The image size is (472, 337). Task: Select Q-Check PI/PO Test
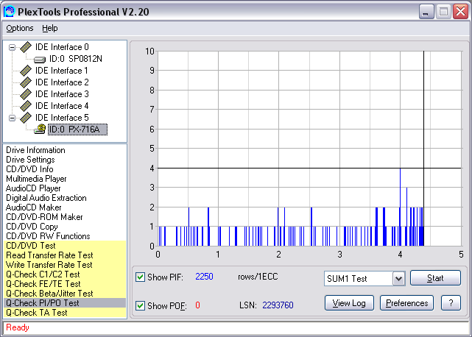click(x=65, y=303)
